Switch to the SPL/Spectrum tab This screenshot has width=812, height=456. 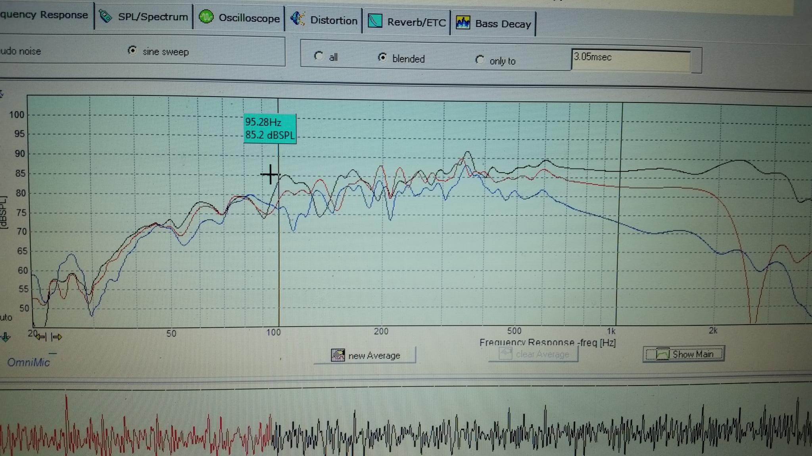click(144, 17)
